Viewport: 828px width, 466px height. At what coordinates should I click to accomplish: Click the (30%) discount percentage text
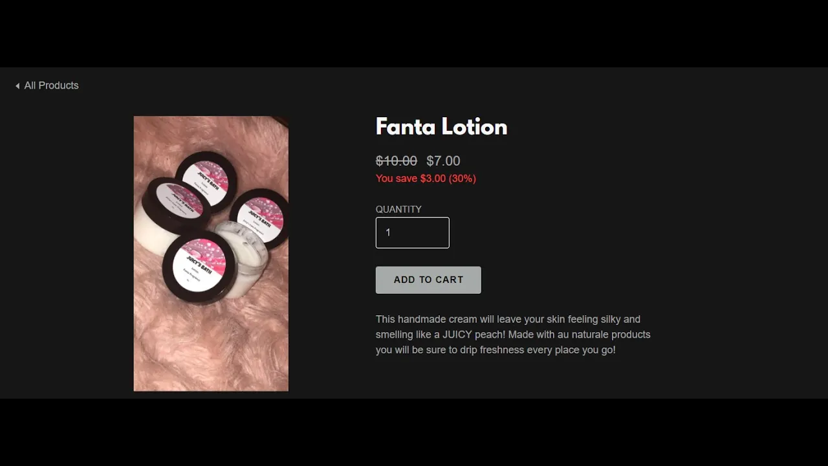pos(462,179)
